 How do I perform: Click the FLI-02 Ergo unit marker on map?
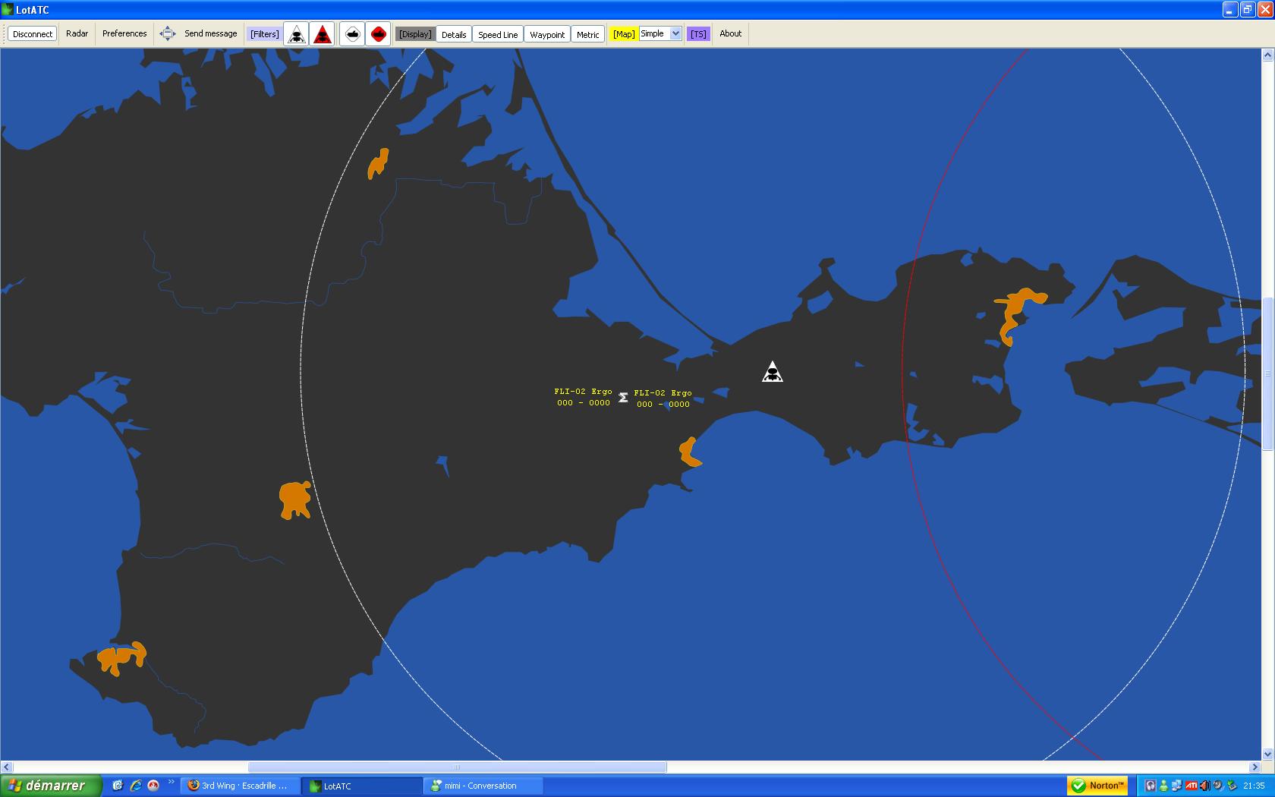pyautogui.click(x=623, y=398)
